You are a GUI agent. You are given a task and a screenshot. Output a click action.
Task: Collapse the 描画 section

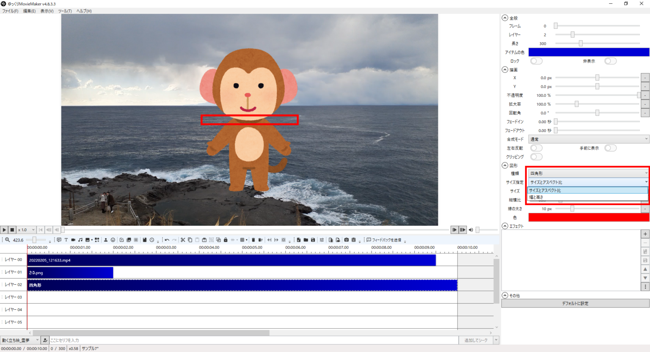coord(505,69)
